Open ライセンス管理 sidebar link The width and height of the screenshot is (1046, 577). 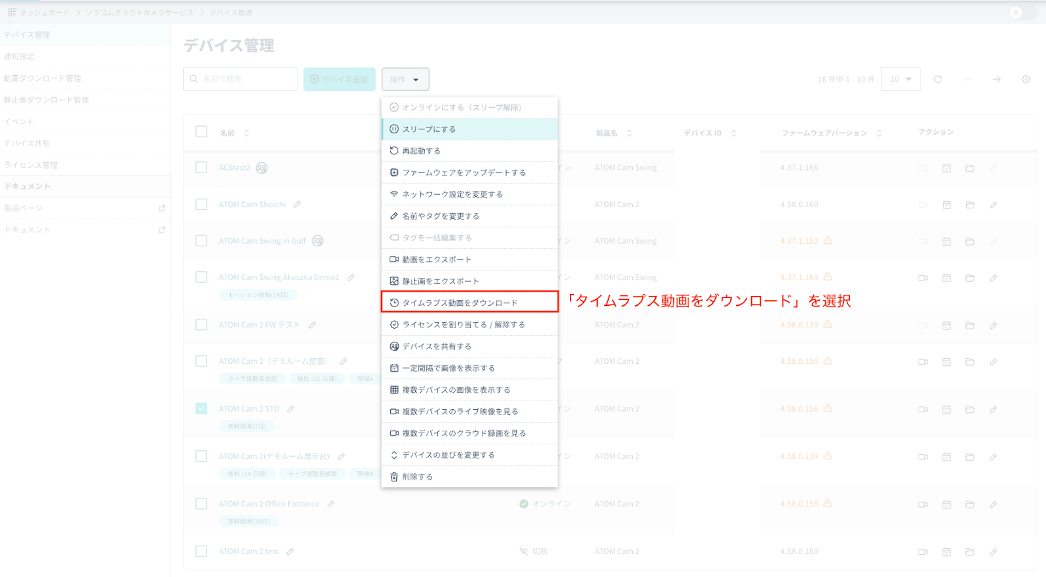click(85, 165)
